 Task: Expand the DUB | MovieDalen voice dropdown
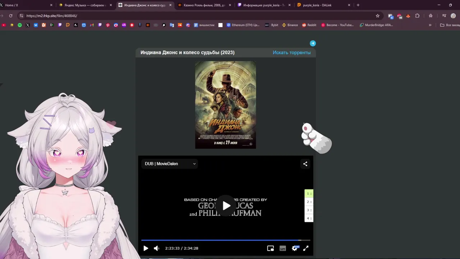(170, 164)
